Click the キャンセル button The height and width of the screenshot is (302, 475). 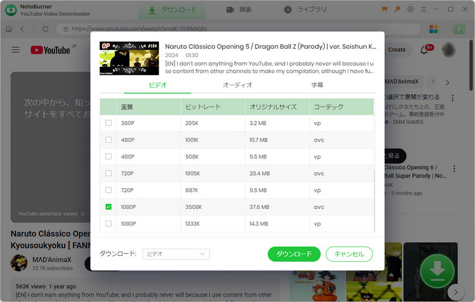tap(349, 254)
